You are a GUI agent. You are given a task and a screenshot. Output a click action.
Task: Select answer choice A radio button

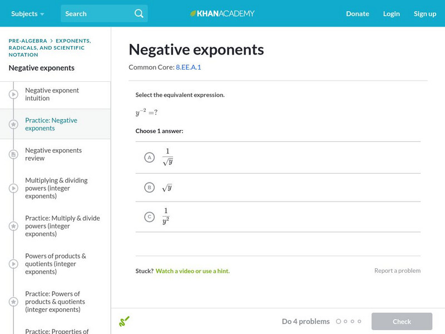[149, 158]
